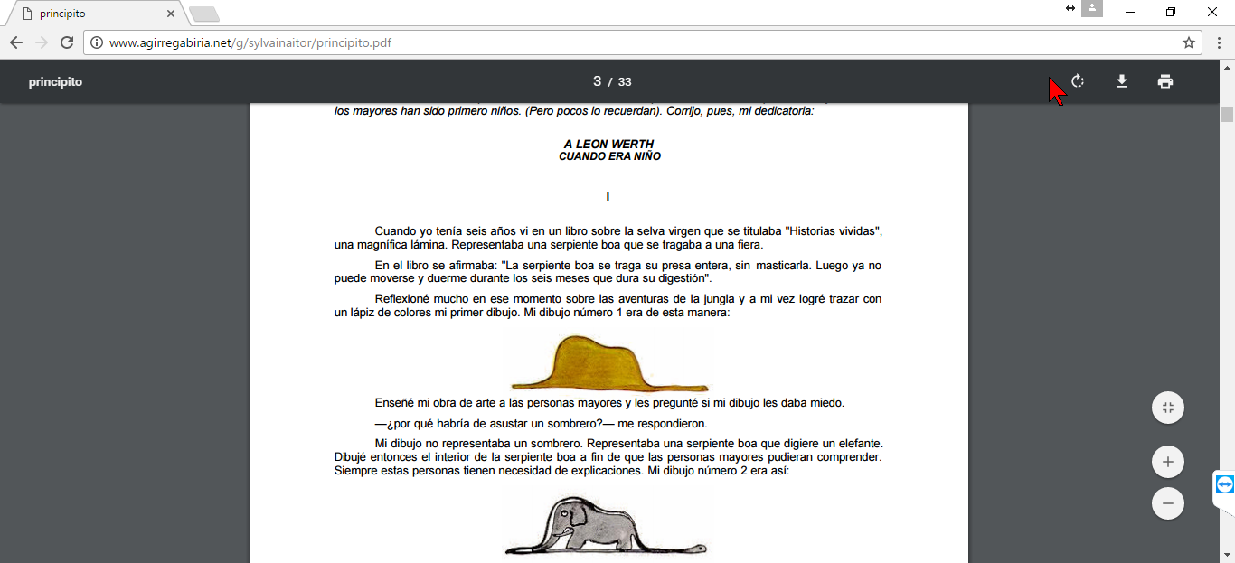Screen dimensions: 1235x563
Task: Open the Chrome menu (three dots)
Action: 1218,42
